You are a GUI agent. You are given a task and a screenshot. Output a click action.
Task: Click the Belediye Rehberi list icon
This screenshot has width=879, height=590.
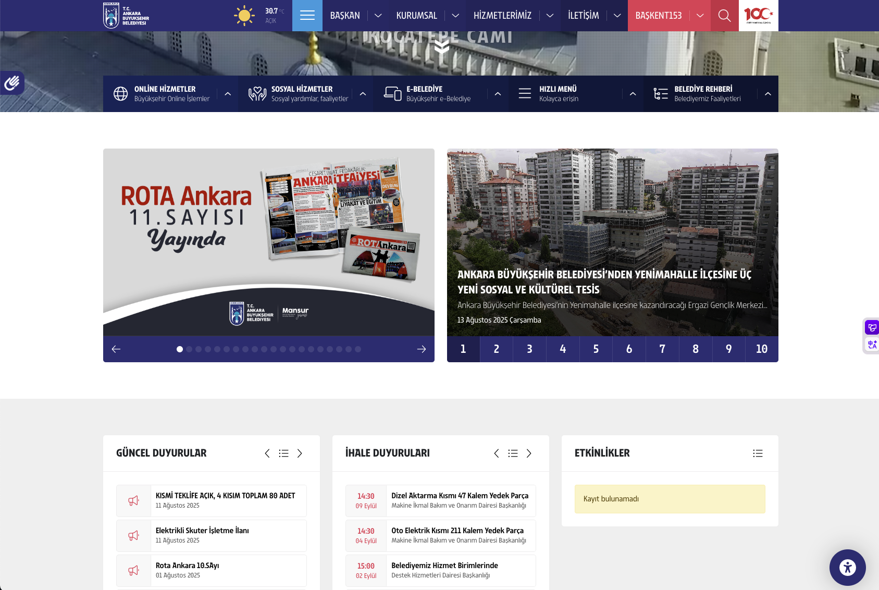661,94
